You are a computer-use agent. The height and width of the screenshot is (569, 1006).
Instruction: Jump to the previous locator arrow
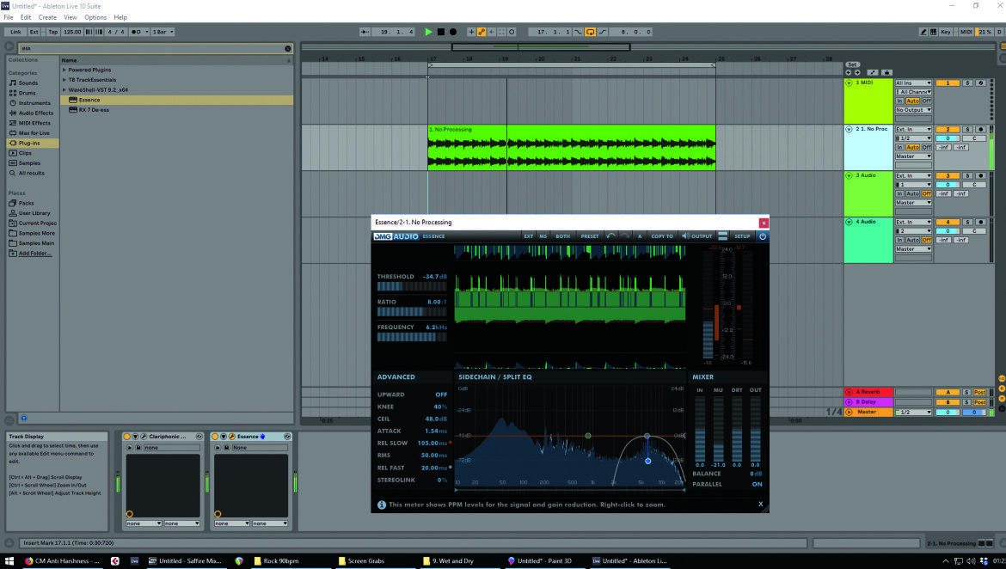pos(848,72)
